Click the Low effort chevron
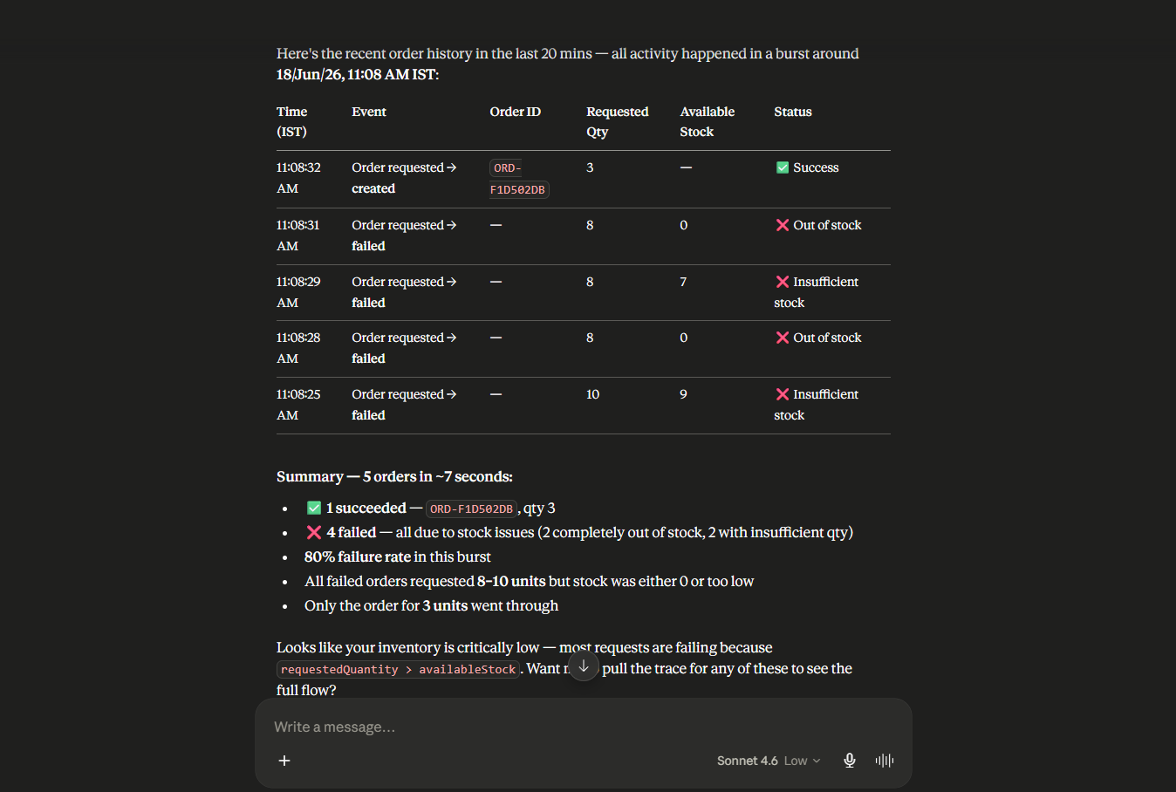Image resolution: width=1176 pixels, height=792 pixels. (817, 761)
